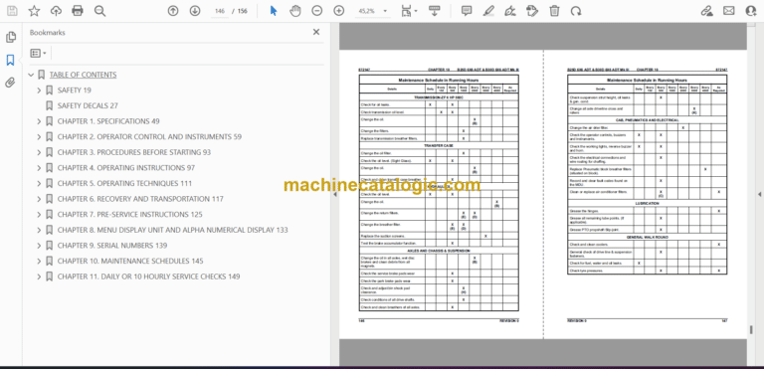Go to next page arrow
Screen dimensions: 764x369
195,11
